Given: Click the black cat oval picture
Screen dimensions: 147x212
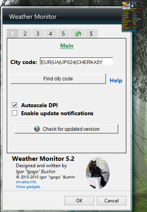Looking at the screenshot, I should (x=98, y=173).
